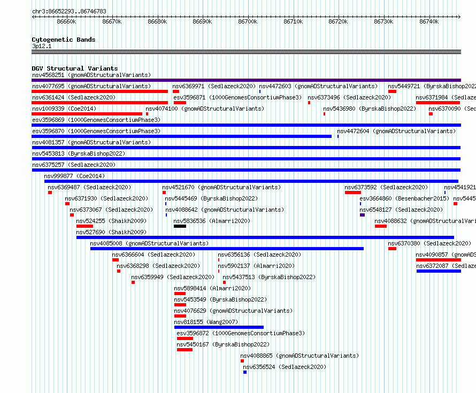
Task: Select the small blue nsv6356524 bar
Action: (x=245, y=372)
